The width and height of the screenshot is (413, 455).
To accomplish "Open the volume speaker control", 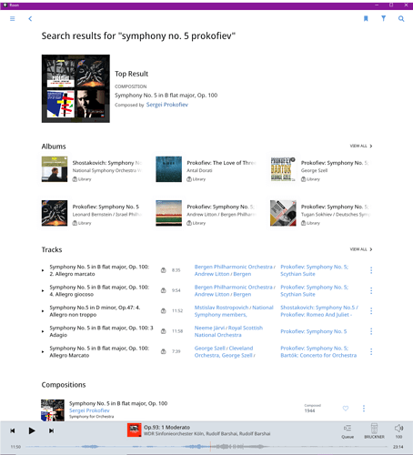I will (398, 431).
